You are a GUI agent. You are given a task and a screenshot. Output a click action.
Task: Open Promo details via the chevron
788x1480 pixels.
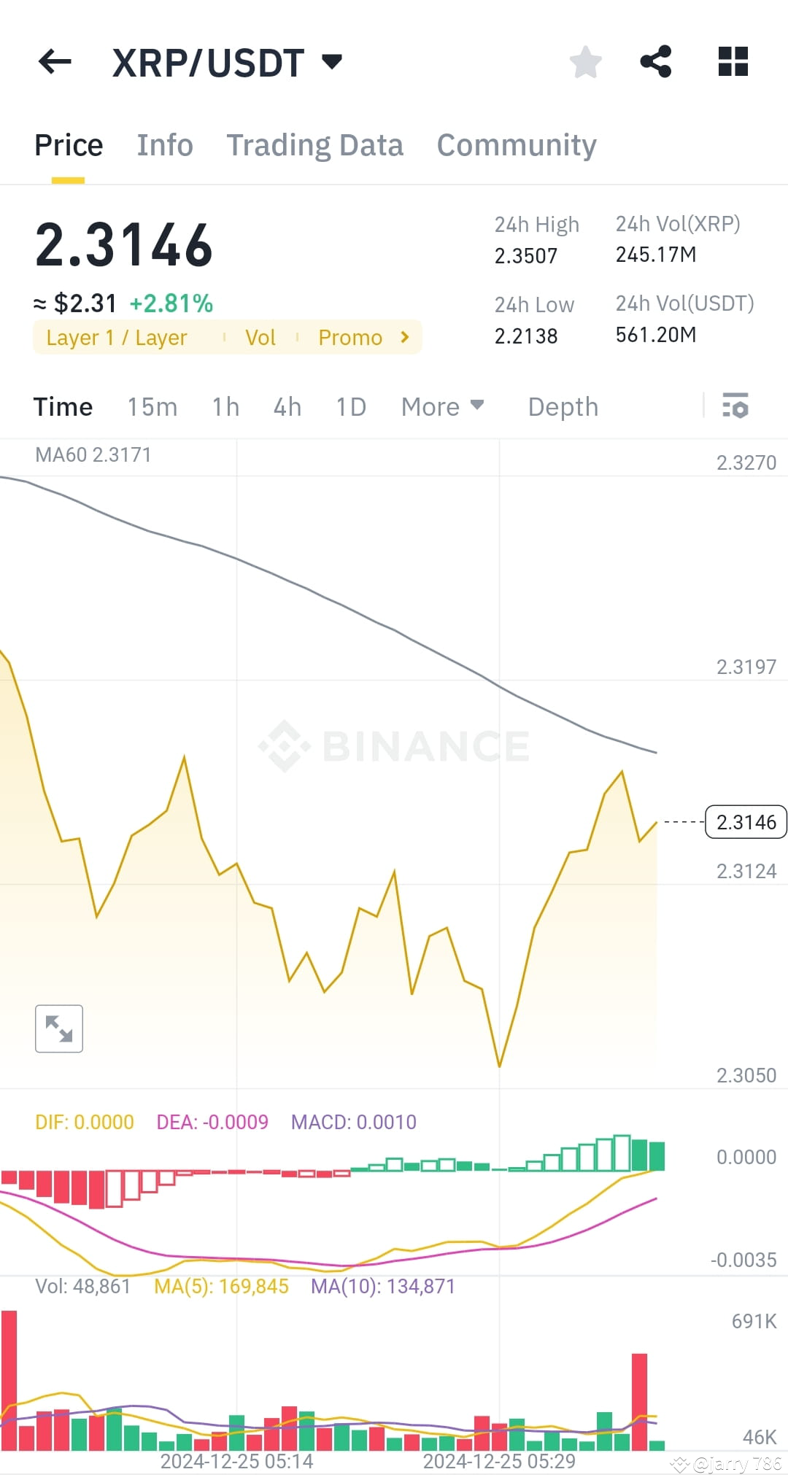pyautogui.click(x=403, y=337)
